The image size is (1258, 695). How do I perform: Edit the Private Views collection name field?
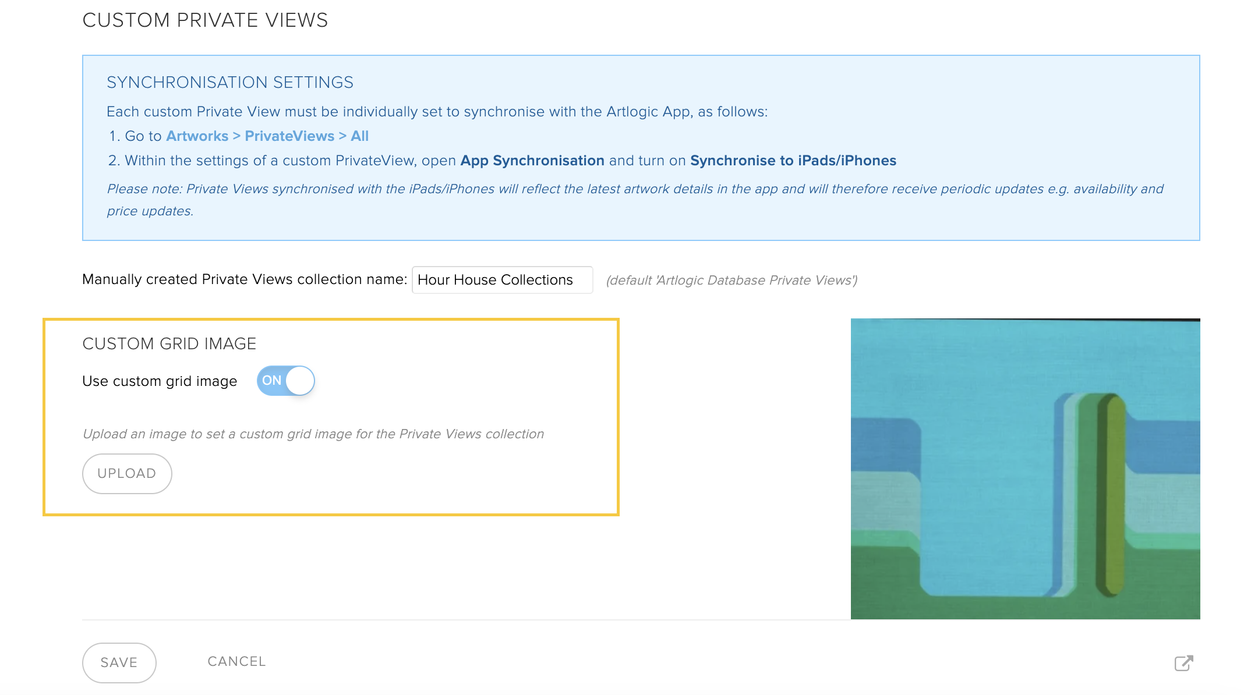click(x=502, y=280)
